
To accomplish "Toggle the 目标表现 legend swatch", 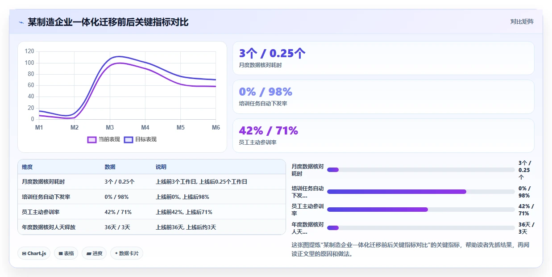I will click(129, 139).
